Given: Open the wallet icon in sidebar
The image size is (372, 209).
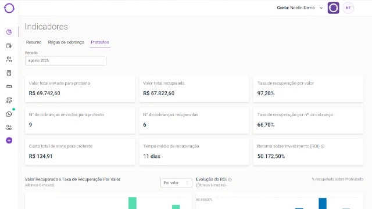Looking at the screenshot, I should click(x=9, y=46).
